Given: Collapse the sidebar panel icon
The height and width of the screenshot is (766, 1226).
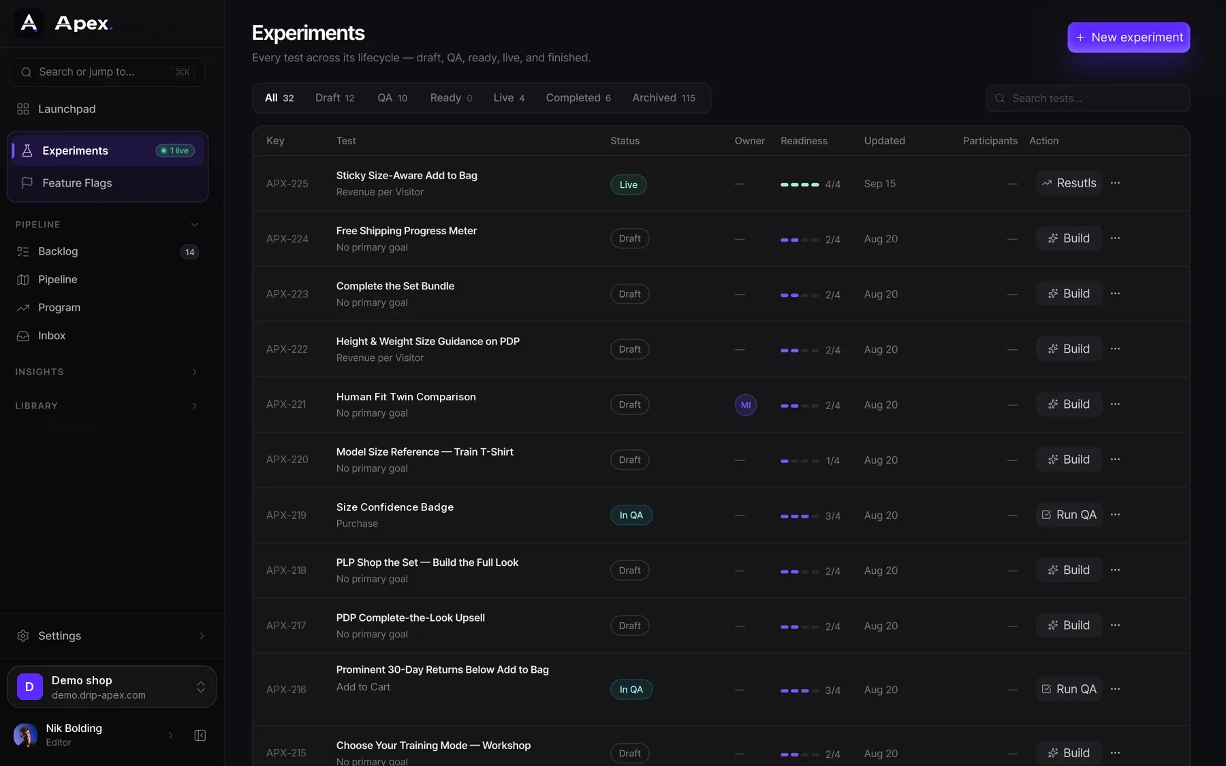Looking at the screenshot, I should pos(200,735).
